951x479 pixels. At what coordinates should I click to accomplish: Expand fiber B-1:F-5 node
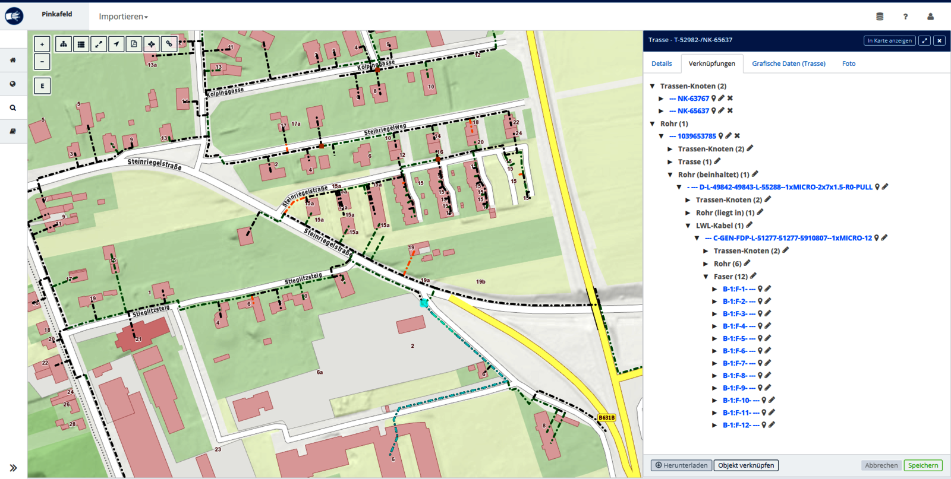click(714, 338)
